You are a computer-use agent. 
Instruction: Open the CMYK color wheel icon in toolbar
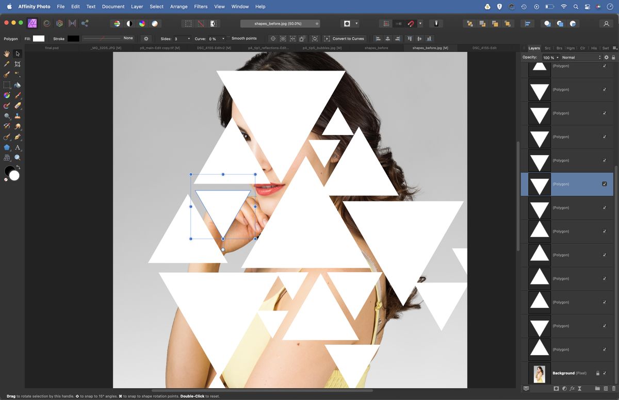point(142,23)
